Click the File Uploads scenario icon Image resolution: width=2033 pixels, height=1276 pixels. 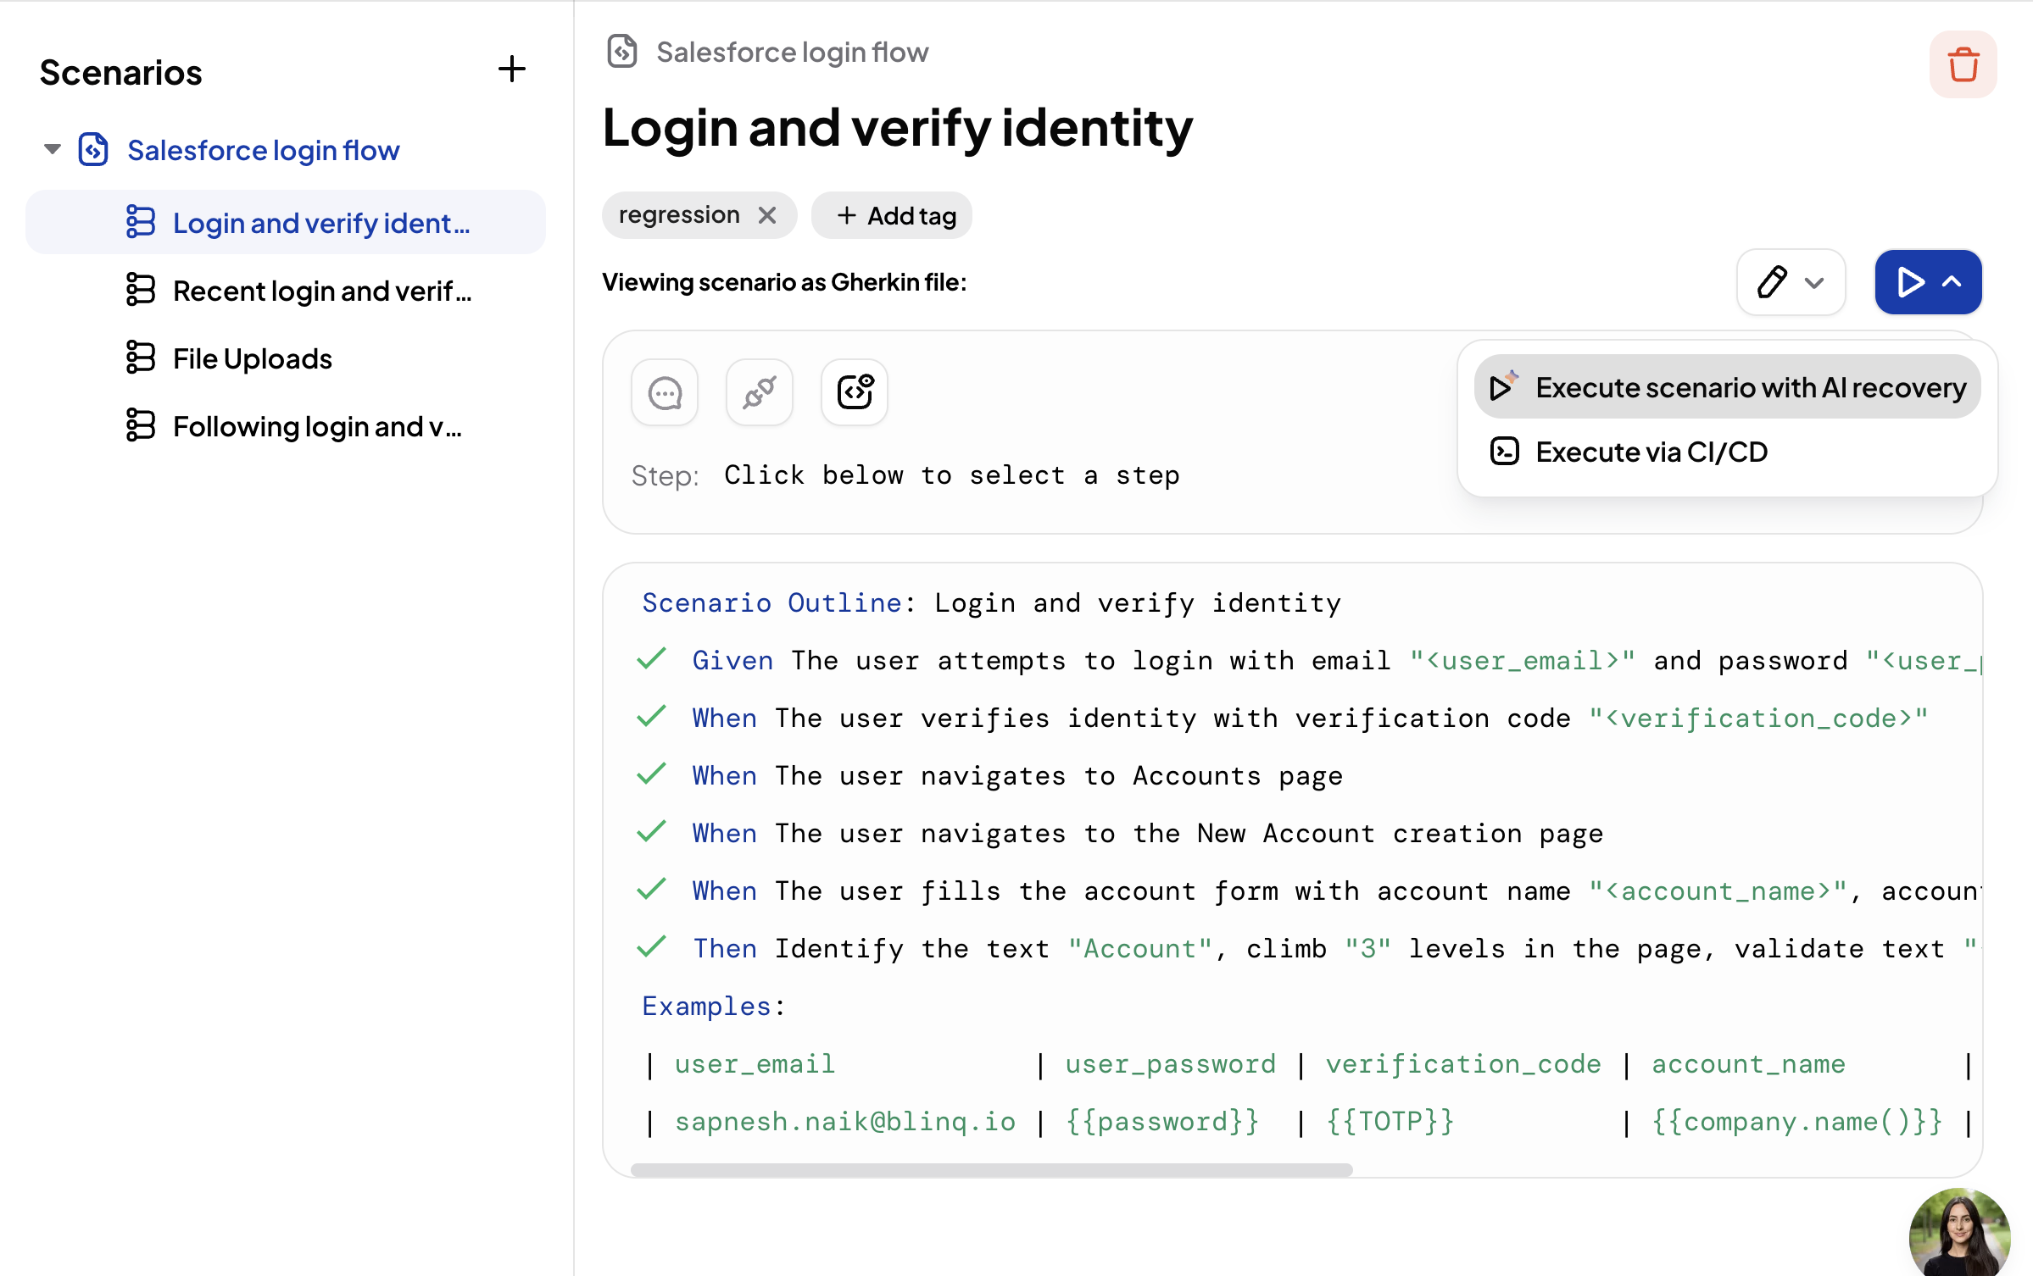[141, 358]
